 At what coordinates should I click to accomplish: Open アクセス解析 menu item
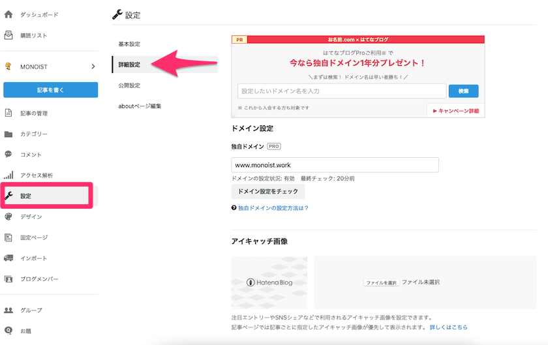(37, 175)
